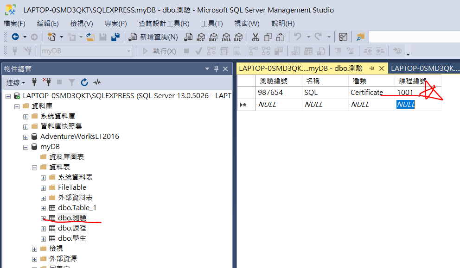The width and height of the screenshot is (460, 268).
Task: Open the 連線 dropdown in Object Explorer
Action: pos(16,82)
